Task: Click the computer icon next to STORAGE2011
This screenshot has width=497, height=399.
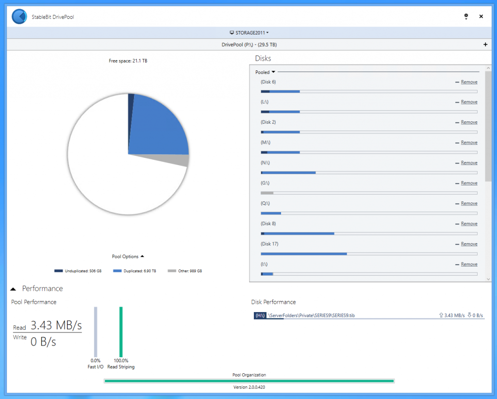Action: coord(232,33)
